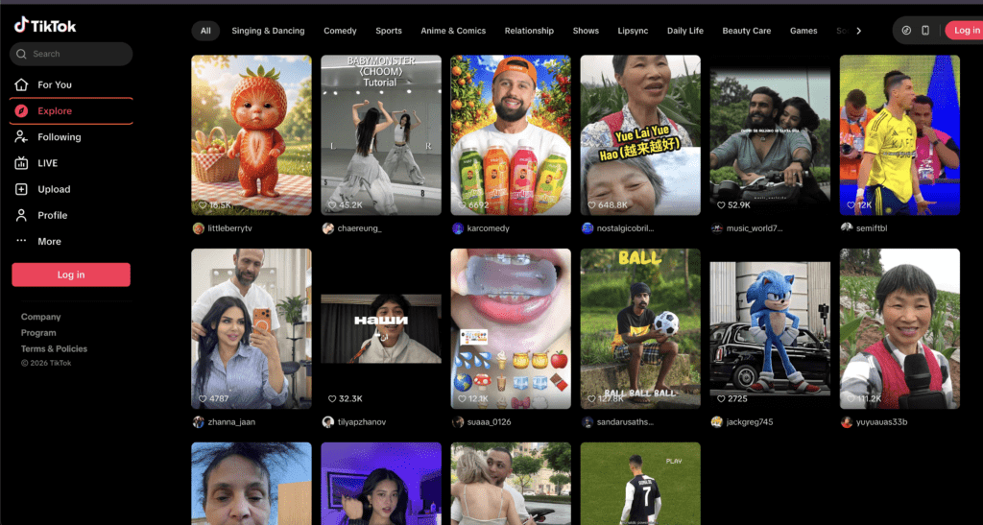
Task: Play the BABYMONSTER CHOOM Tutorial video
Action: (381, 135)
